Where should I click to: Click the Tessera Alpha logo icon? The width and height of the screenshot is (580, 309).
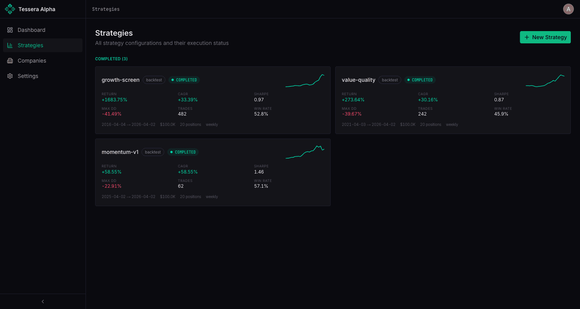coord(10,9)
